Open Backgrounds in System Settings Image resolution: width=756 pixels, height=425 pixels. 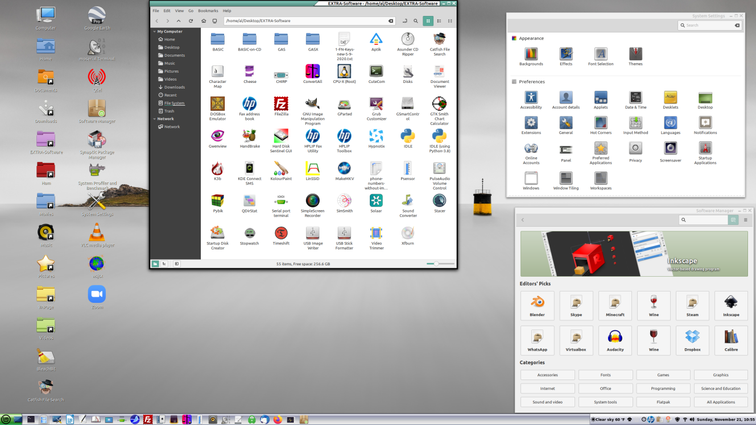tap(531, 54)
